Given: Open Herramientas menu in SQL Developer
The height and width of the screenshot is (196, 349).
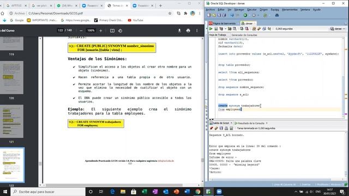Looking at the screenshot, I should [290, 10].
